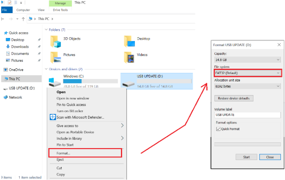Select Eject in the context menu

coord(60,160)
